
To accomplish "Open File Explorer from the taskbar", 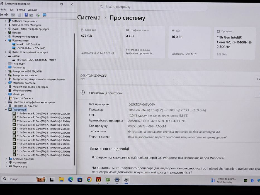I will (61, 179).
